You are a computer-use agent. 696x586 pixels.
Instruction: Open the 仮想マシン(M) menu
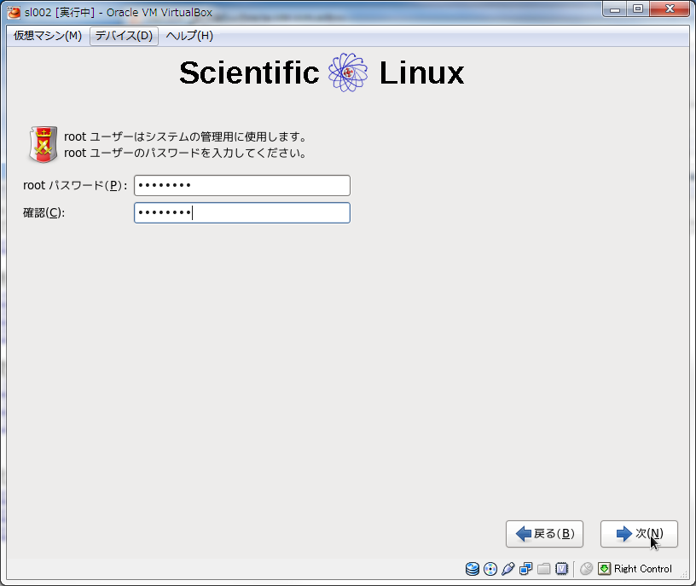tap(48, 36)
